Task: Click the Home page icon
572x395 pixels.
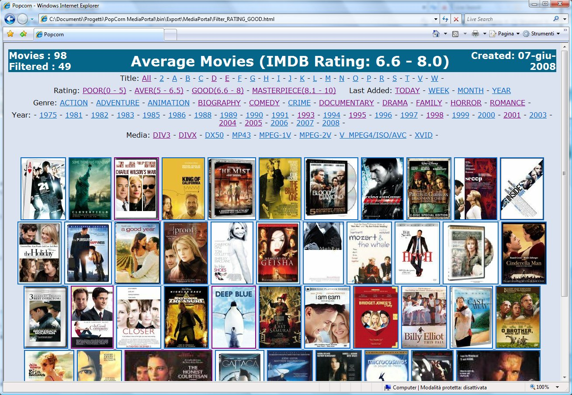Action: (x=436, y=34)
